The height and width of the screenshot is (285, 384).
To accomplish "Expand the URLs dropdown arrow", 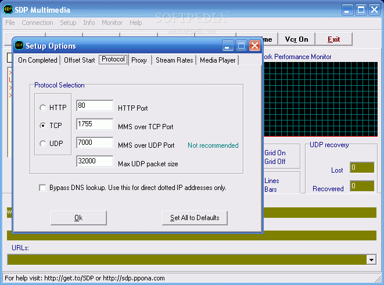I will pyautogui.click(x=371, y=260).
